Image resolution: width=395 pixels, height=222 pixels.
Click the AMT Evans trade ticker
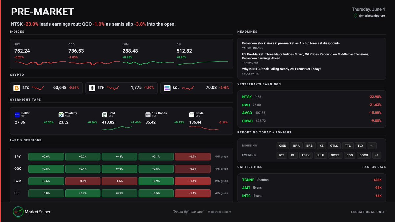click(246, 188)
